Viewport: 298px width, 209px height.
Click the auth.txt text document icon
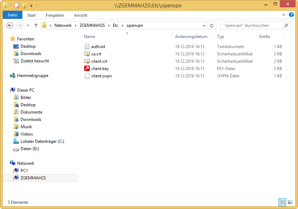87,47
